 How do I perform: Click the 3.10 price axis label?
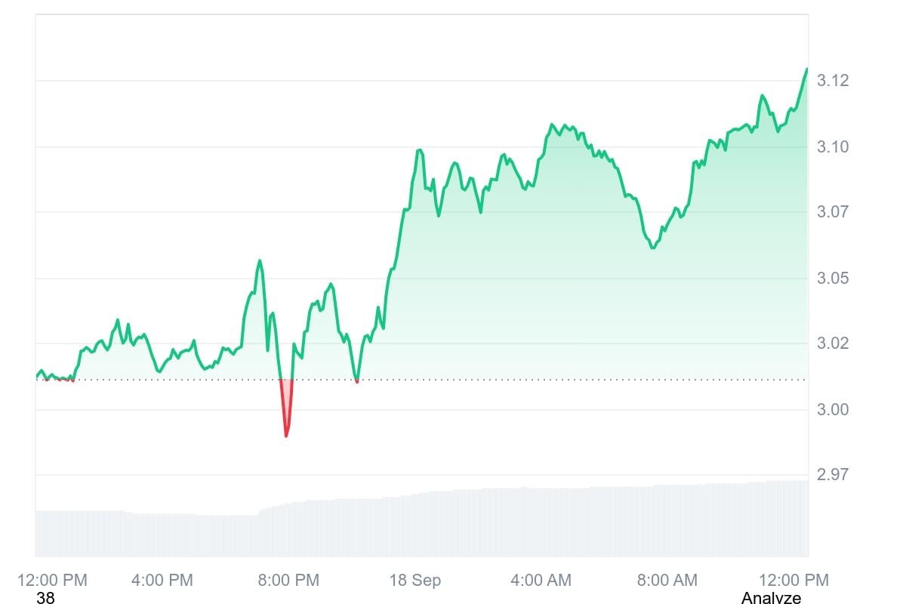tap(834, 146)
